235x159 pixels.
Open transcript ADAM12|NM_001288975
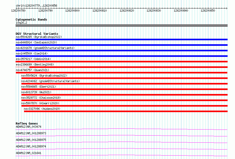pyautogui.click(x=31, y=140)
